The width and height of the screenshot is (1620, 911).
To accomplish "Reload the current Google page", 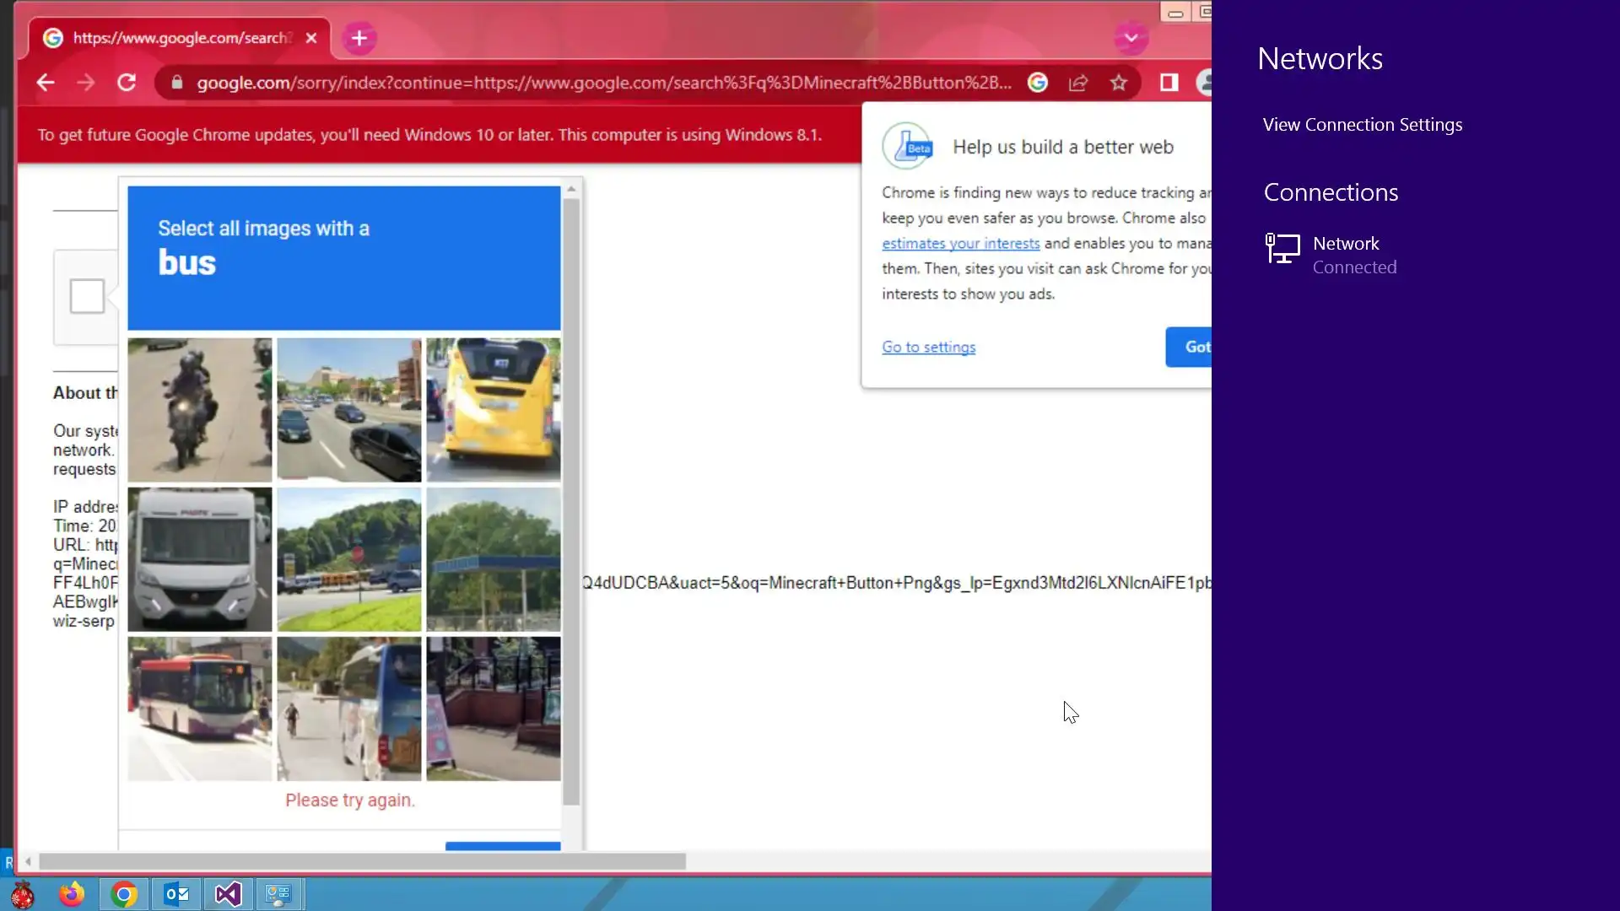I will click(x=127, y=83).
